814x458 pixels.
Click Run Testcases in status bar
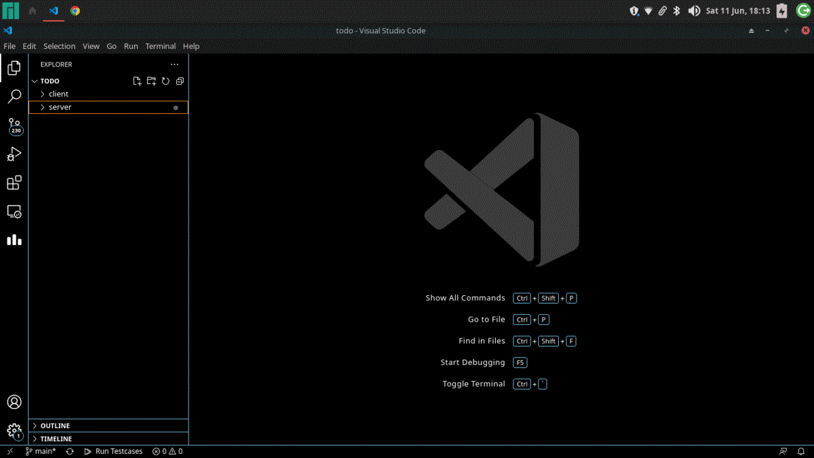tap(113, 451)
